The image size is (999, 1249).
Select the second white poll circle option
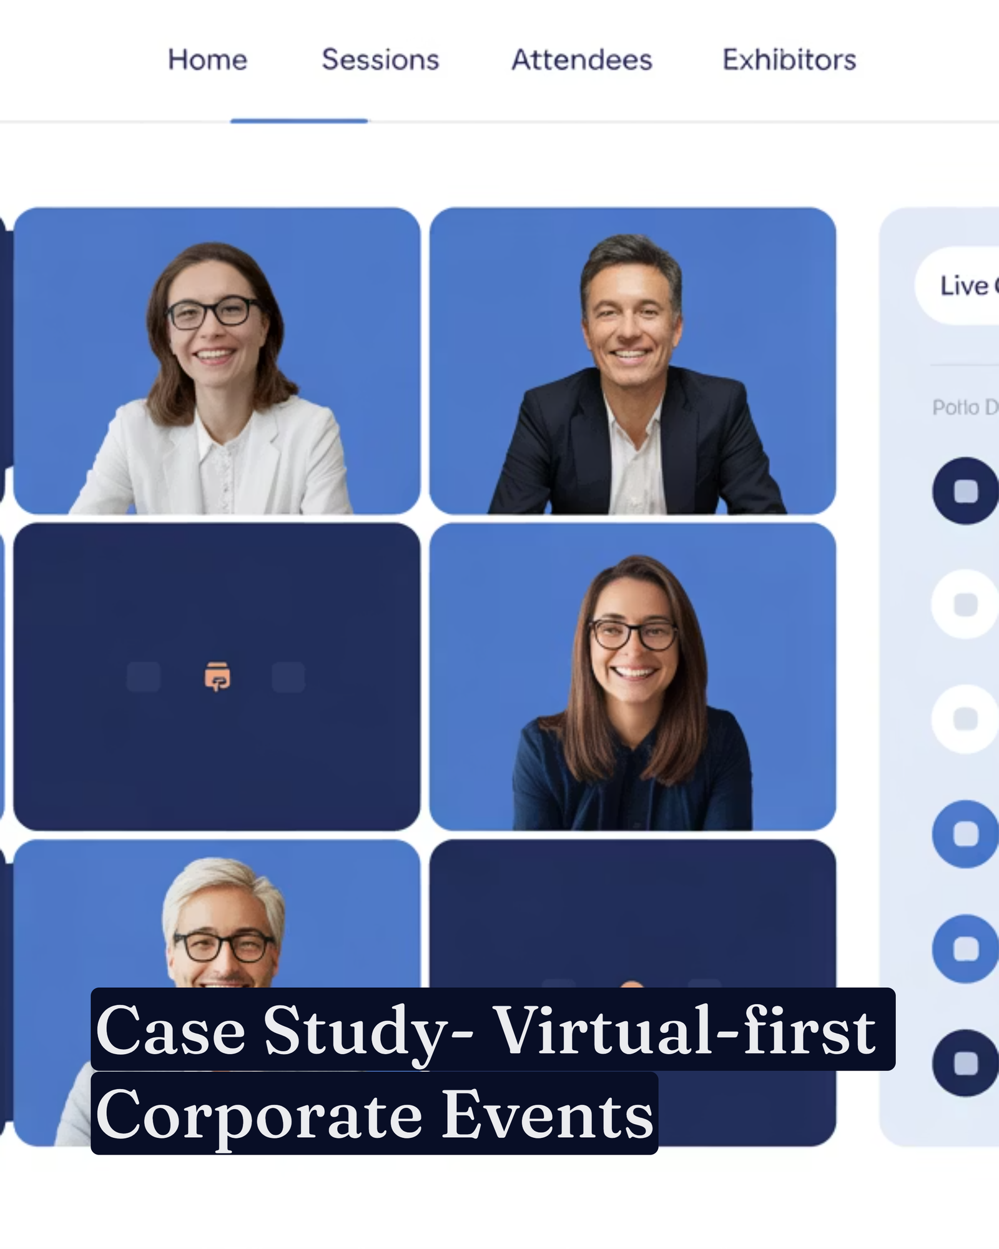coord(965,719)
